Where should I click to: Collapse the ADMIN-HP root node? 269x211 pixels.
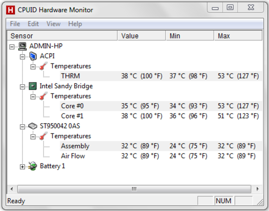point(12,47)
